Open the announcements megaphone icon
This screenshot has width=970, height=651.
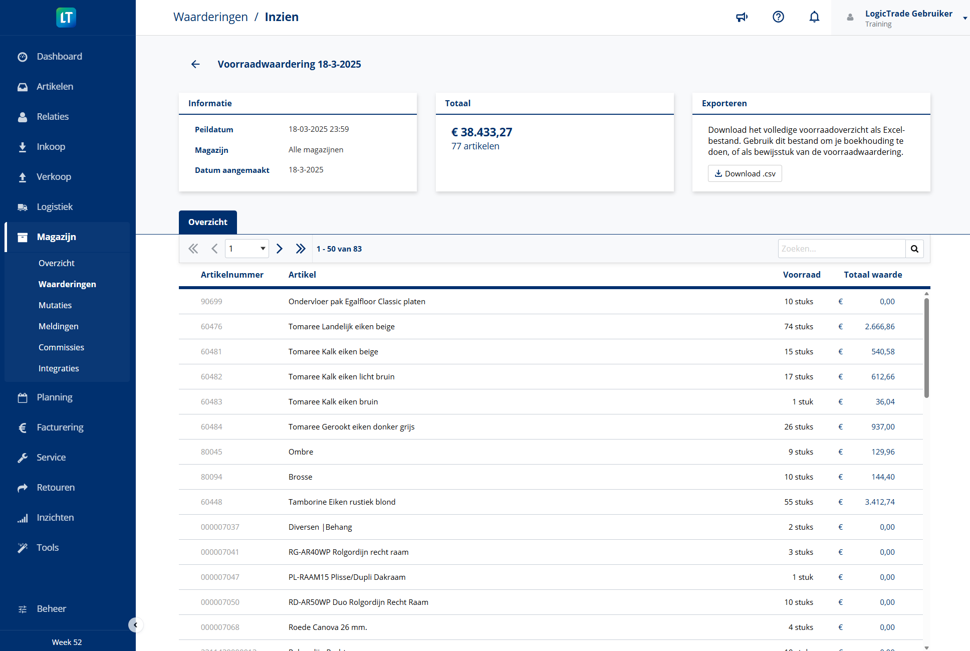click(x=742, y=17)
